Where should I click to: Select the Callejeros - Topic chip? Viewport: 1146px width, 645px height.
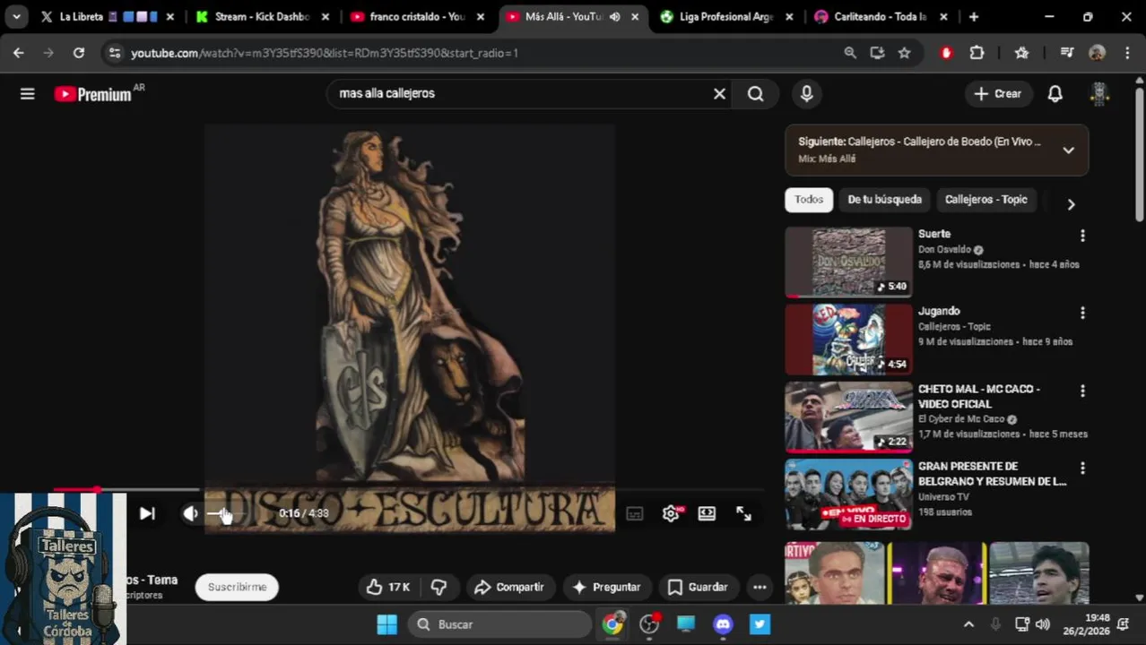click(x=985, y=200)
